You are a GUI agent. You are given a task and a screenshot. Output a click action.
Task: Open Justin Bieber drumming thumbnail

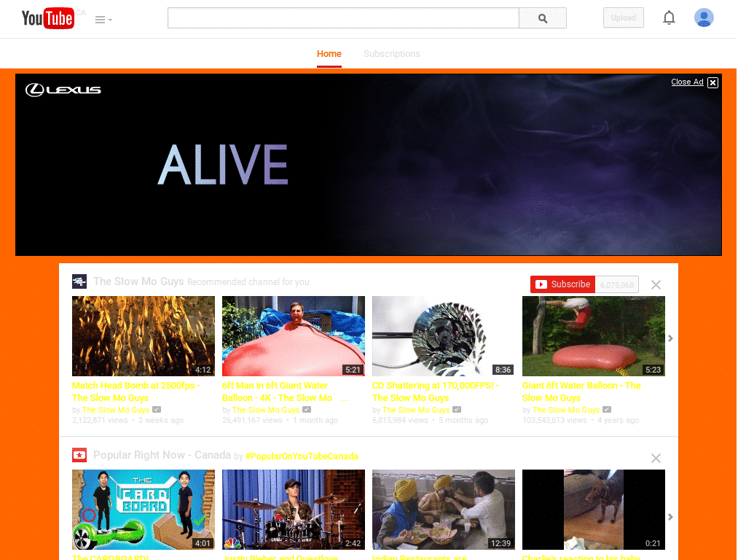coord(294,510)
